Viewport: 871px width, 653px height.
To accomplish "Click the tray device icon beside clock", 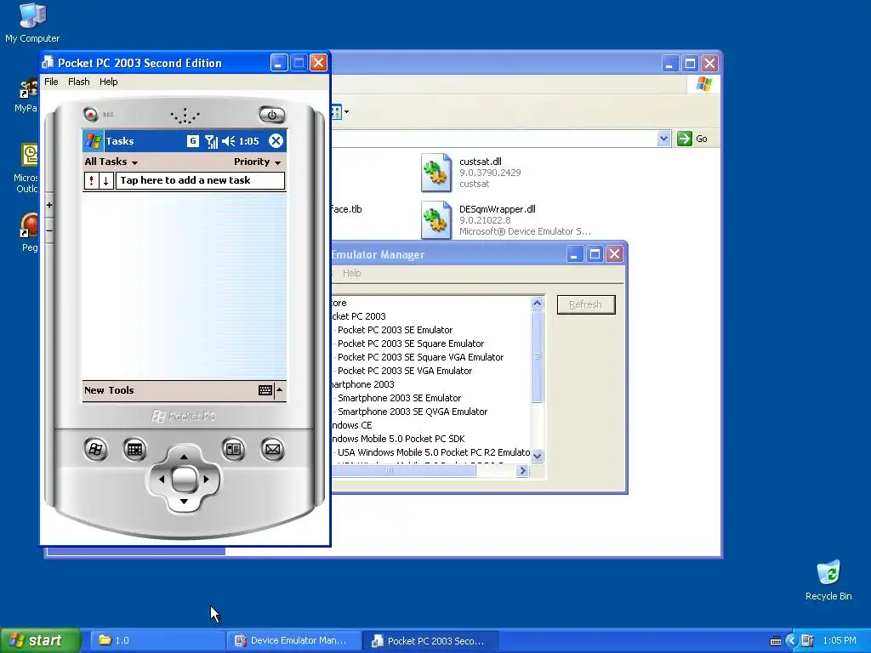I will point(808,641).
